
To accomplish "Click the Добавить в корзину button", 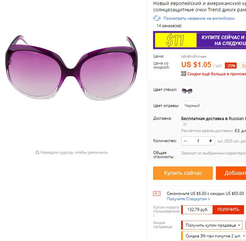I will tap(231, 173).
